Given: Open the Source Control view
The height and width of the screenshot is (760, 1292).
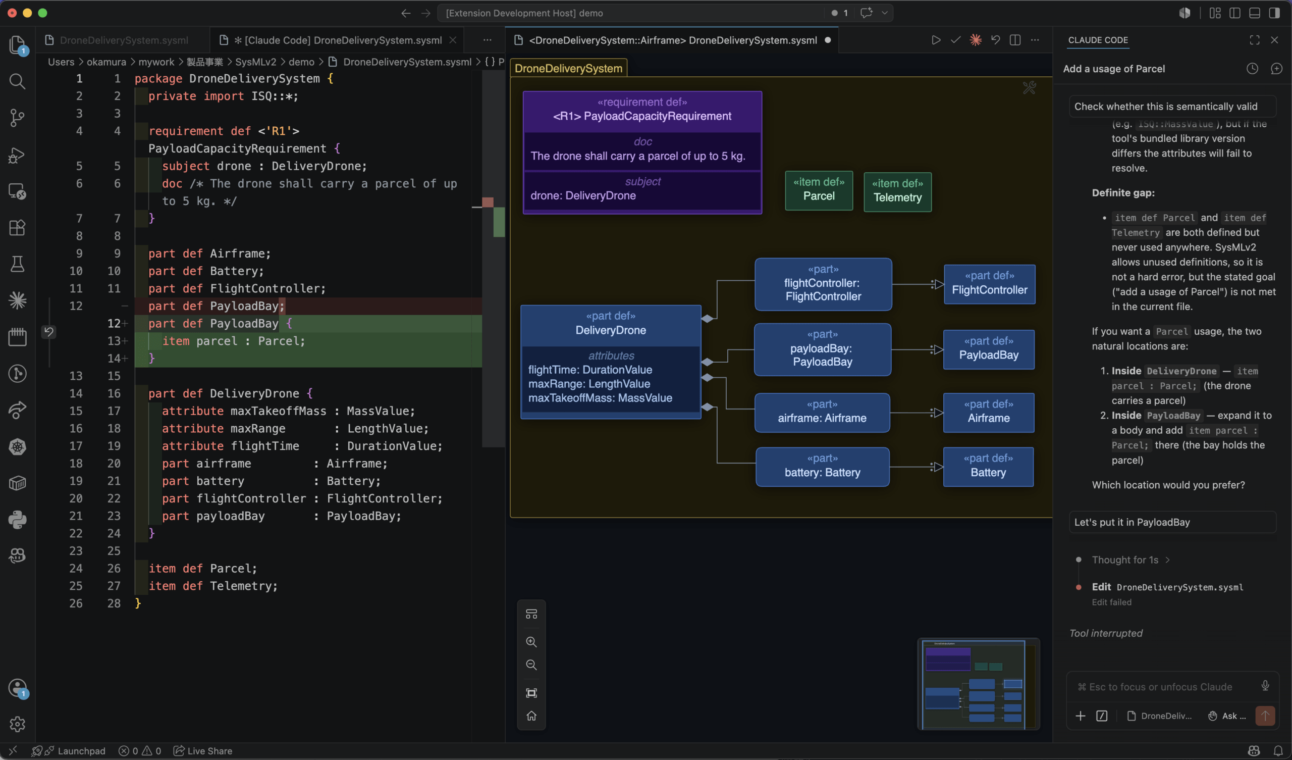Looking at the screenshot, I should tap(17, 118).
